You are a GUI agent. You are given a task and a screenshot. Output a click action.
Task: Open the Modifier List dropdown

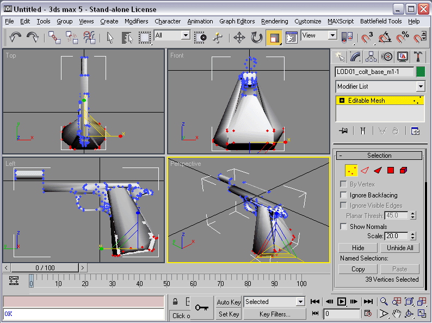421,86
